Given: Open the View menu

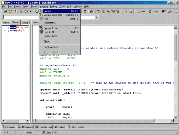Looking at the screenshot, I should click(26, 7).
